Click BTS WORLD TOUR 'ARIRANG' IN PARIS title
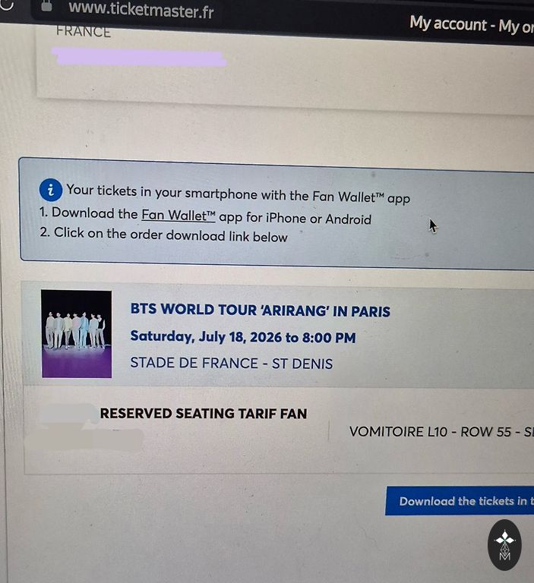Screen dimensions: 534x583 (260, 310)
